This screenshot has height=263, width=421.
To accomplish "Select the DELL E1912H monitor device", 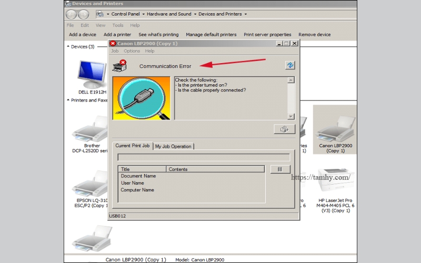I will tap(92, 77).
